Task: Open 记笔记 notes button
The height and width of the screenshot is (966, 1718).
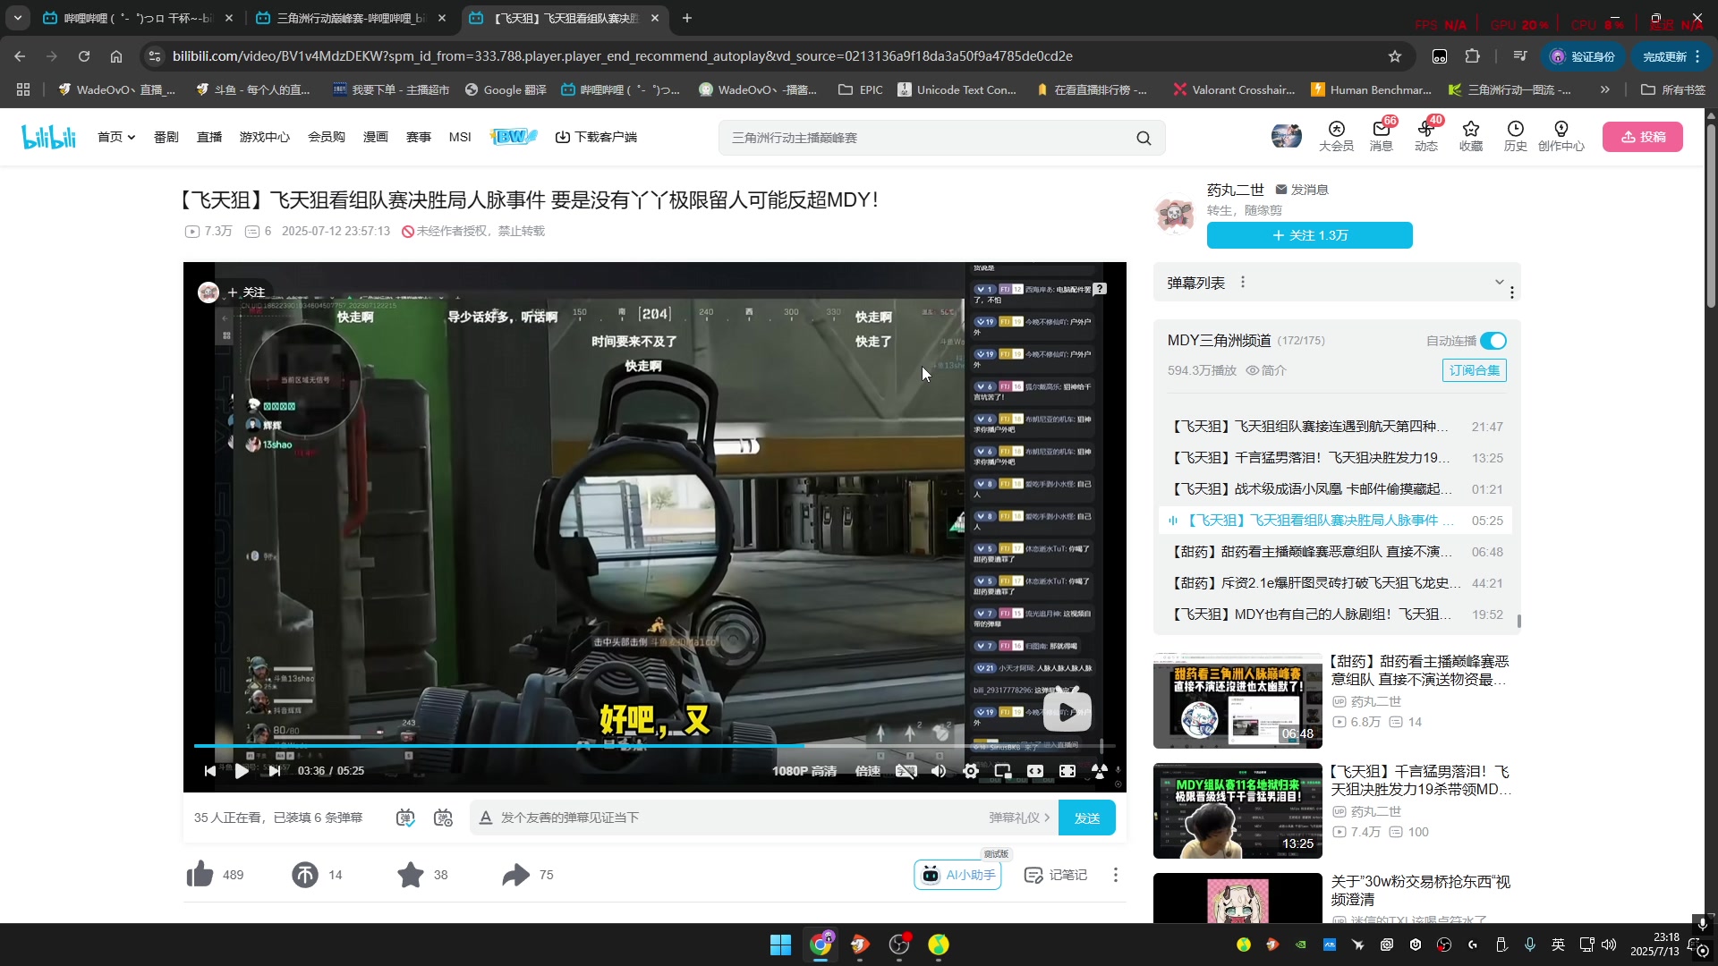Action: [1056, 875]
